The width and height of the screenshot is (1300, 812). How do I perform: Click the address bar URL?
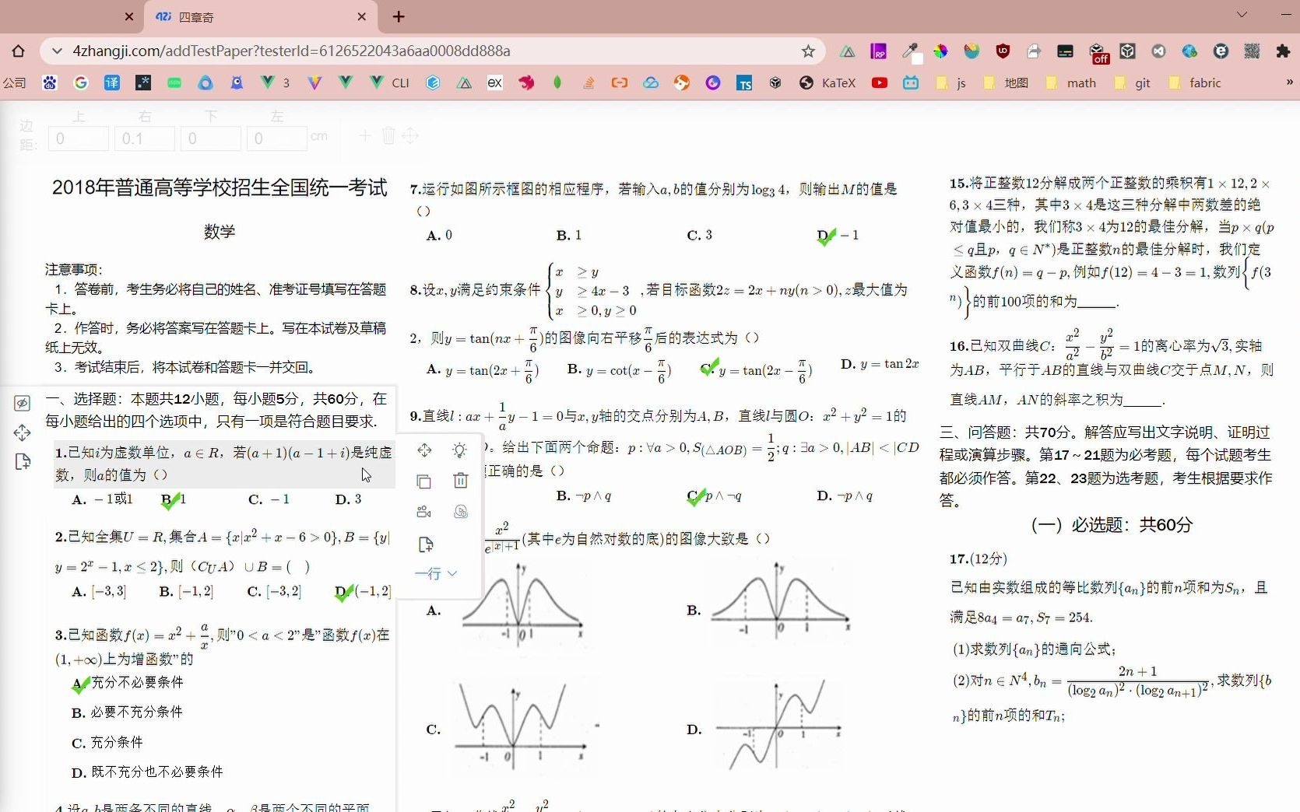pyautogui.click(x=291, y=51)
